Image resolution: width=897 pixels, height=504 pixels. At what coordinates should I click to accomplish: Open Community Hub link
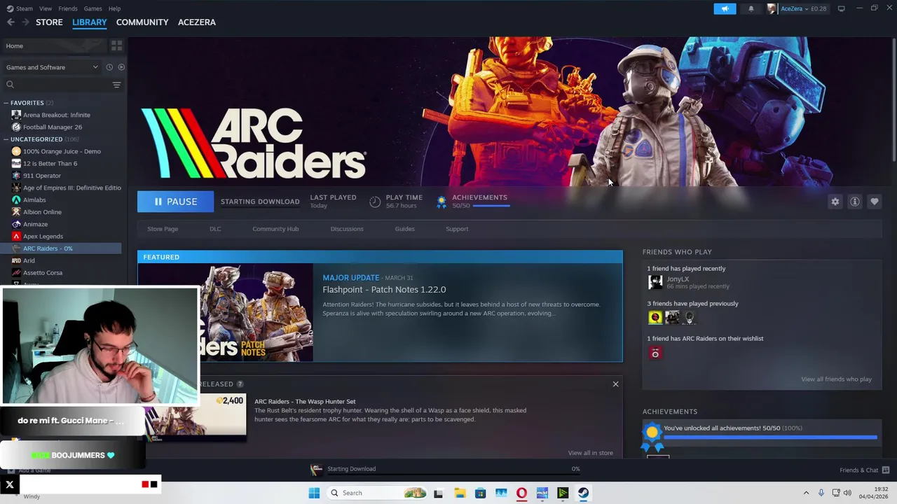coord(275,229)
